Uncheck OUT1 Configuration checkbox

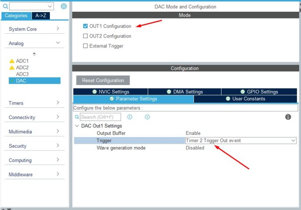click(85, 26)
